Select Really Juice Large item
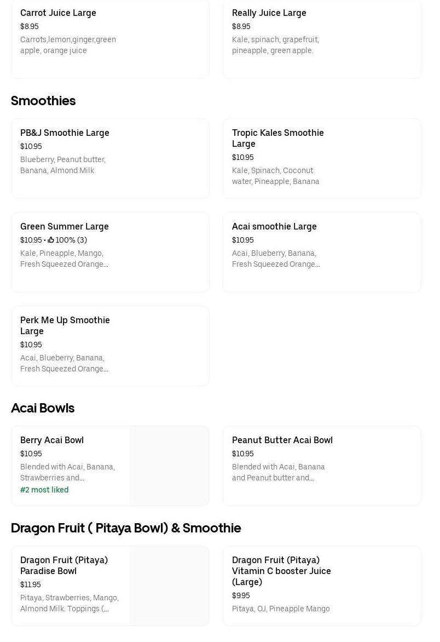The width and height of the screenshot is (440, 642). tap(269, 13)
